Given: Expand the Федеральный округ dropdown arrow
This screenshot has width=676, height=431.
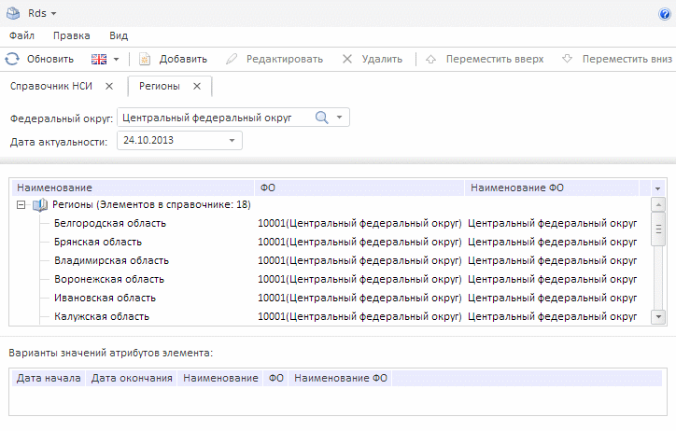Looking at the screenshot, I should click(340, 118).
